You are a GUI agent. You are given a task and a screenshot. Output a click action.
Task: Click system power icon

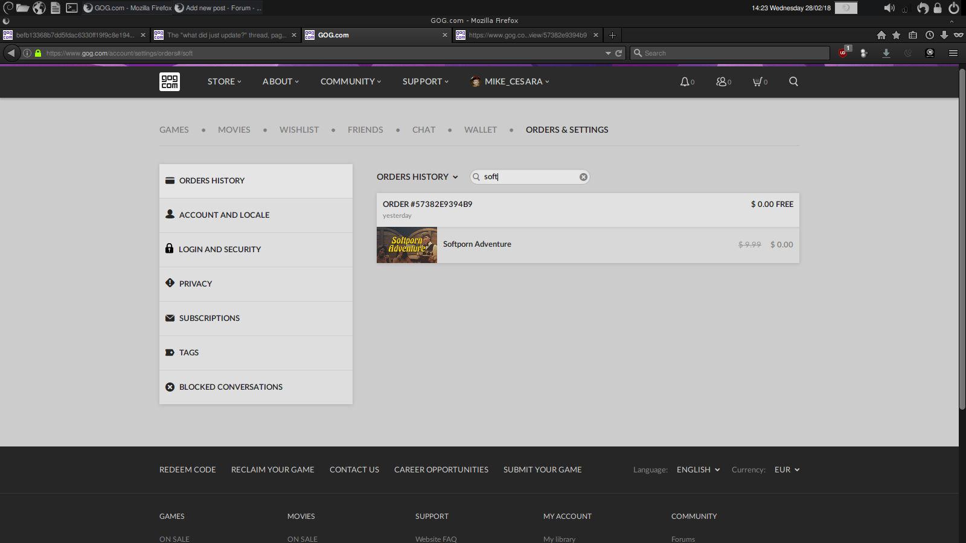[954, 8]
